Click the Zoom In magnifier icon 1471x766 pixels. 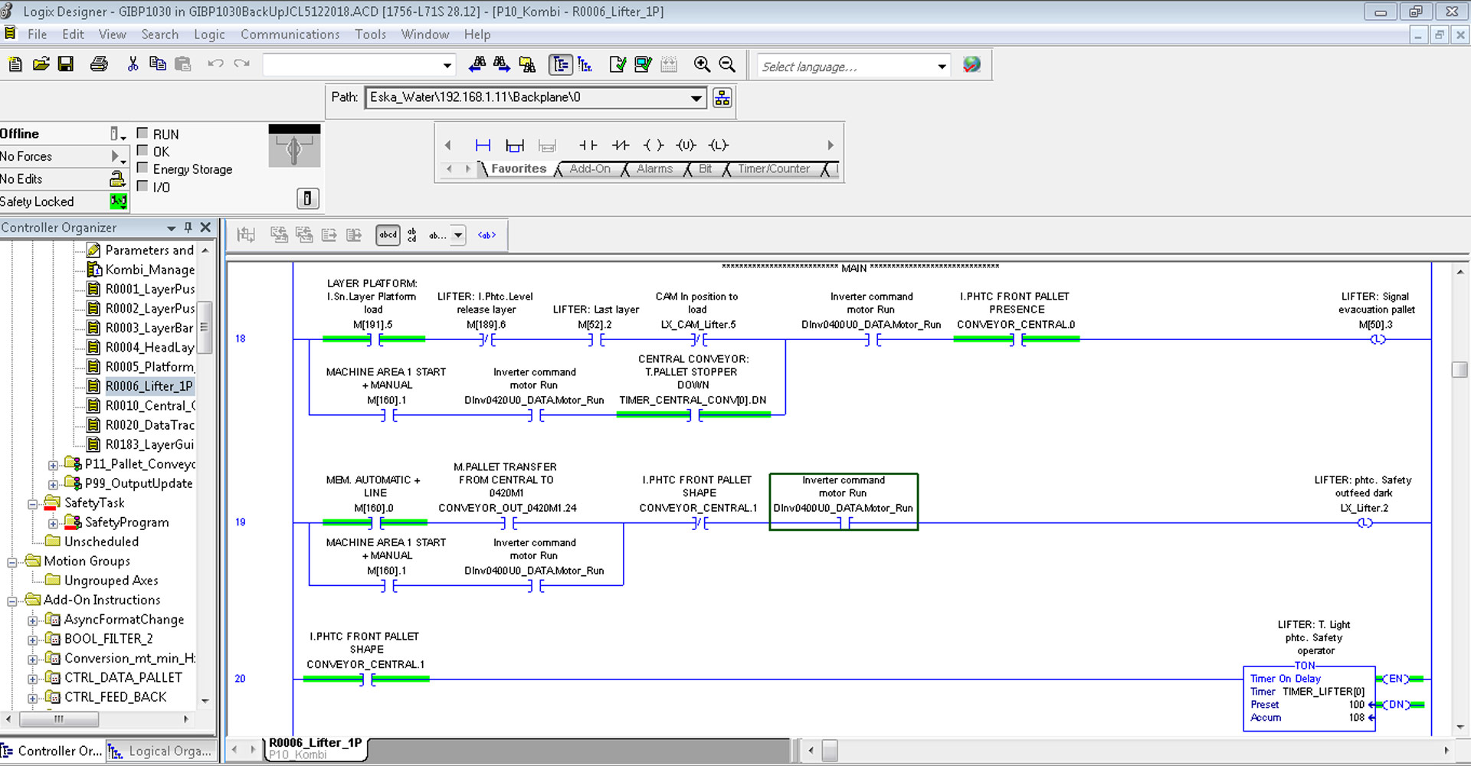(x=702, y=64)
